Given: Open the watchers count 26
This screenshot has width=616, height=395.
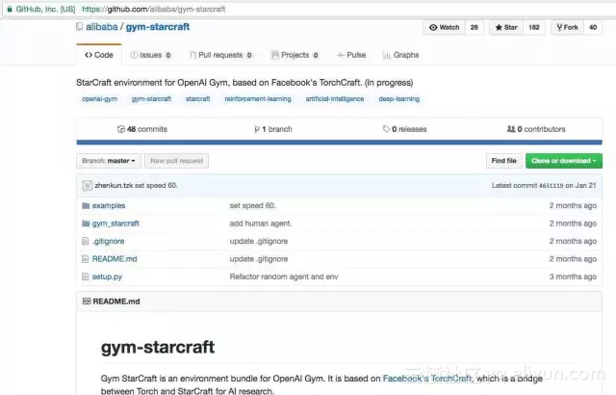Looking at the screenshot, I should [475, 28].
